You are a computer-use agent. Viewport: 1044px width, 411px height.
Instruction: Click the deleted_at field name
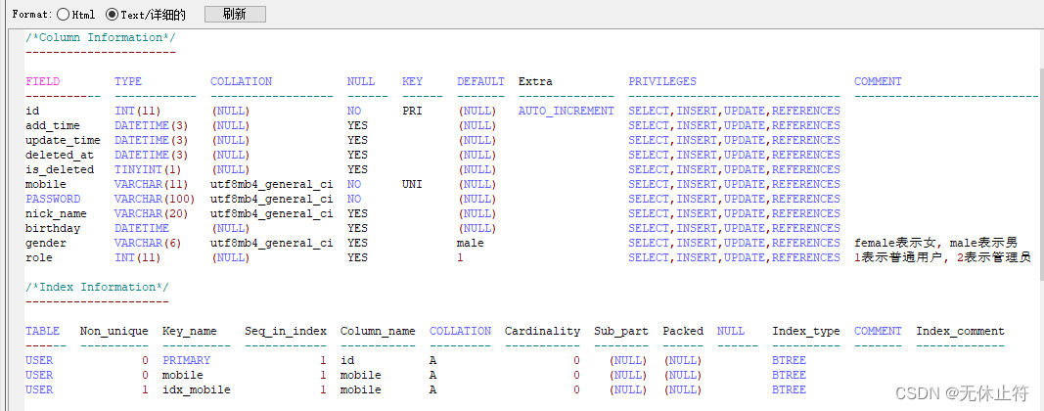60,155
